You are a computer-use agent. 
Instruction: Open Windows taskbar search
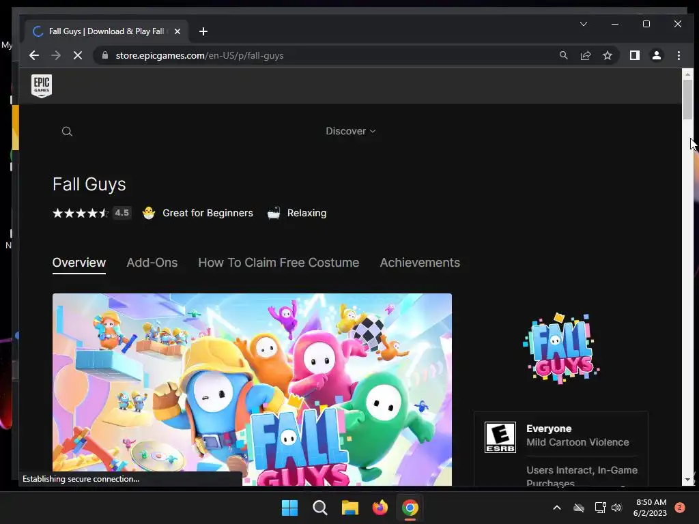pyautogui.click(x=319, y=508)
